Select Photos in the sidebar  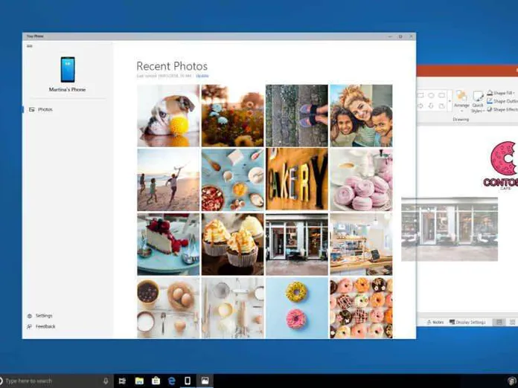point(45,109)
